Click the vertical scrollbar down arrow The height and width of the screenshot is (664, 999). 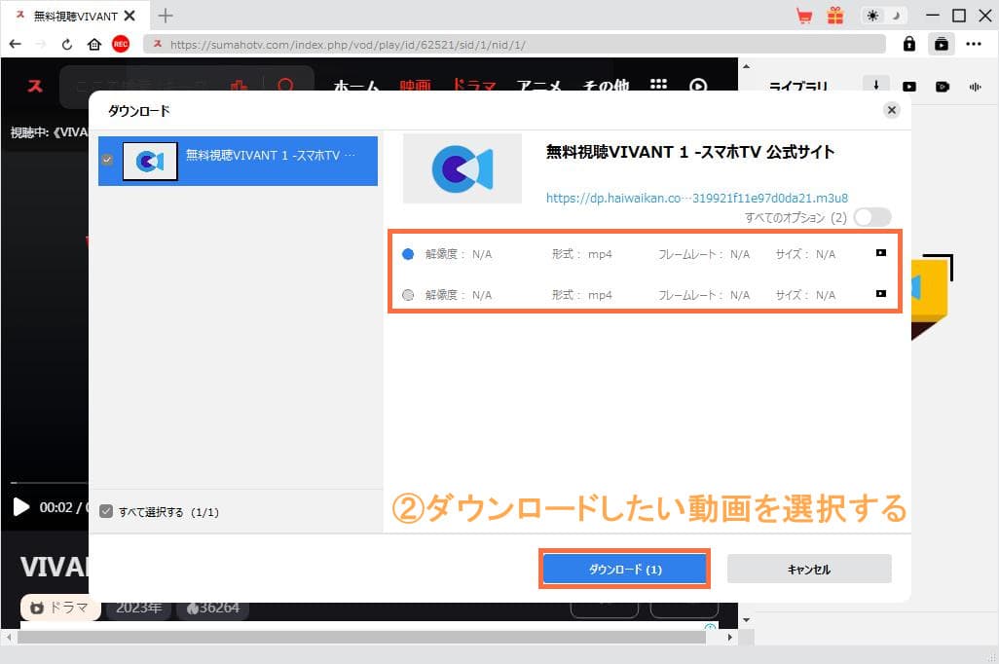click(746, 619)
